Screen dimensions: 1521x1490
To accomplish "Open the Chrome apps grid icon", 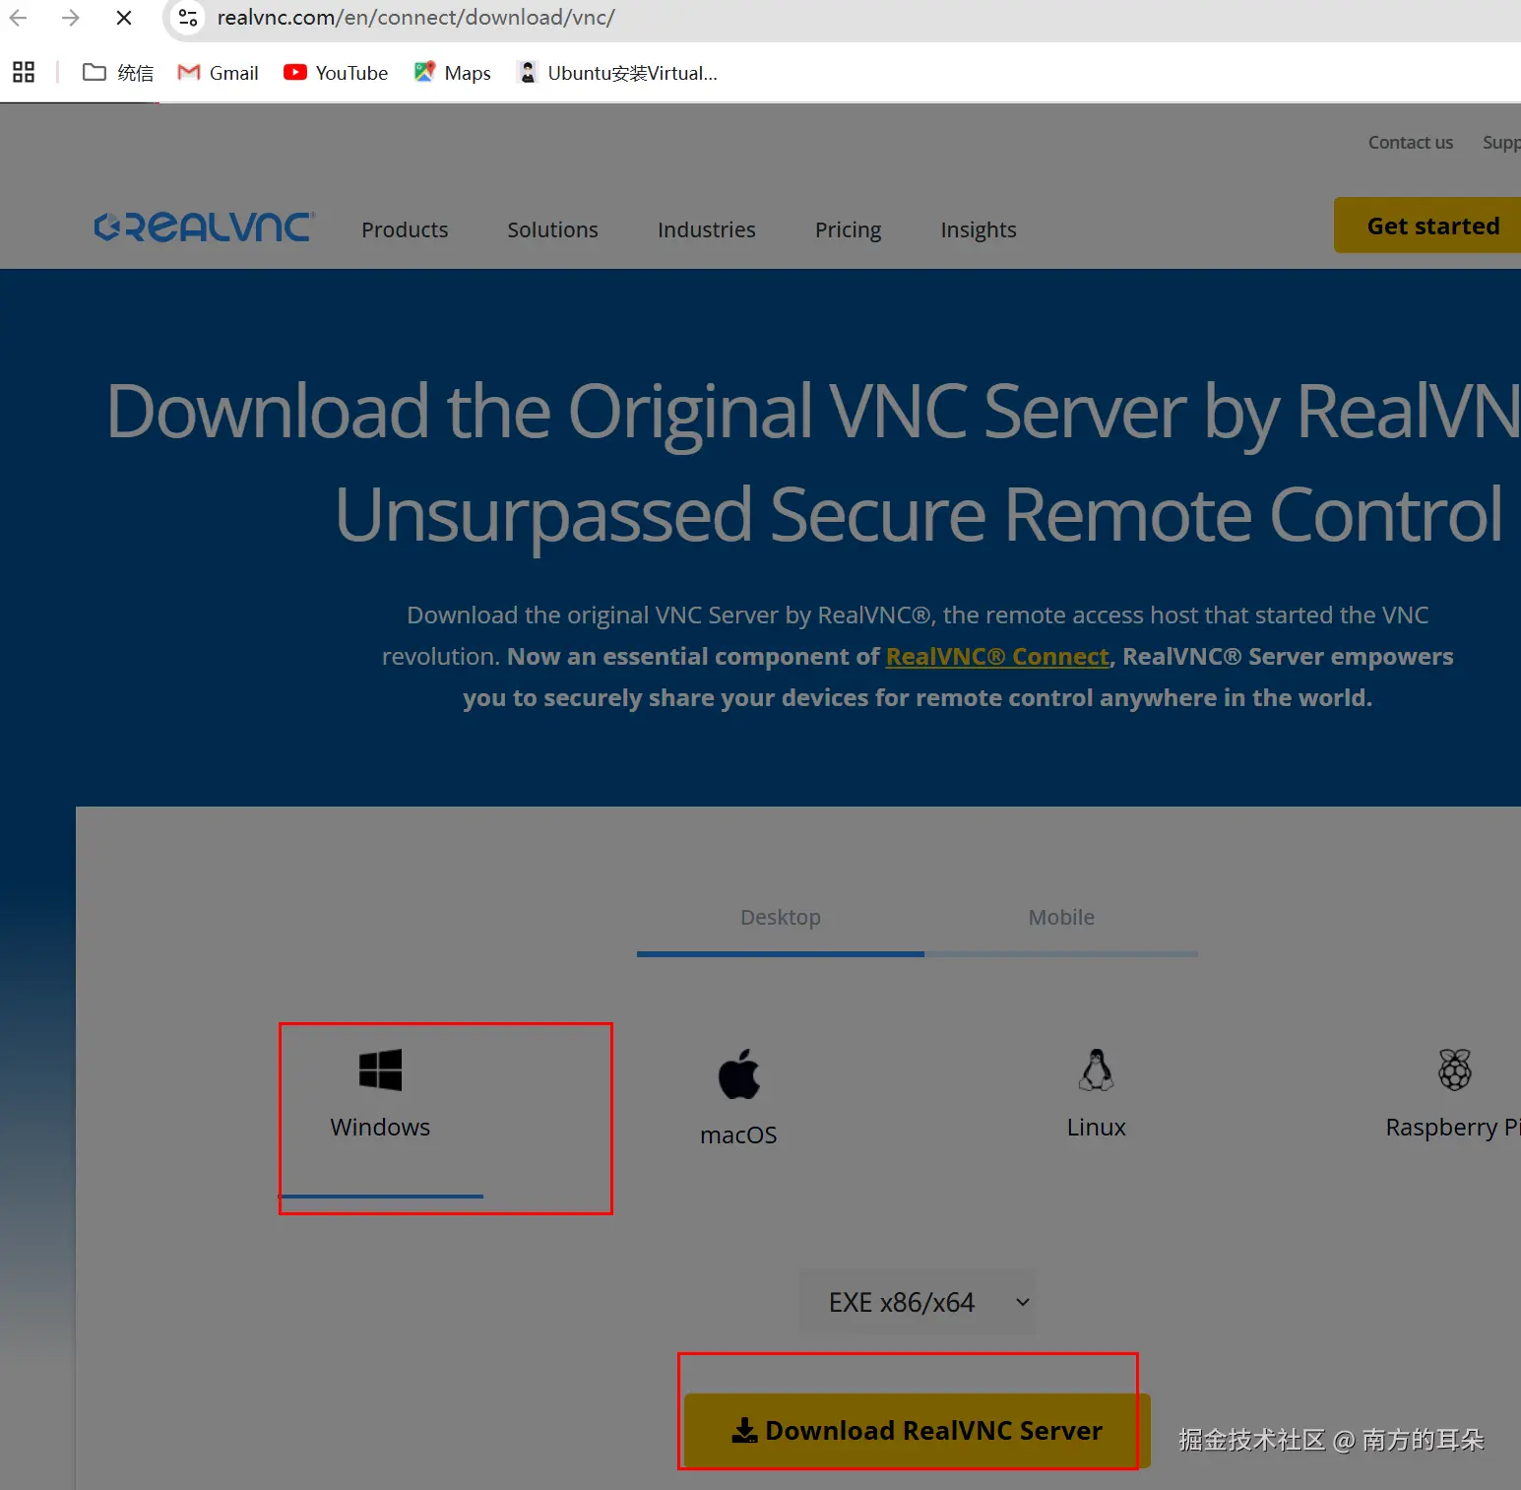I will pyautogui.click(x=24, y=72).
